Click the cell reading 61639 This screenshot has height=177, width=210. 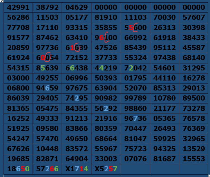click(x=77, y=48)
